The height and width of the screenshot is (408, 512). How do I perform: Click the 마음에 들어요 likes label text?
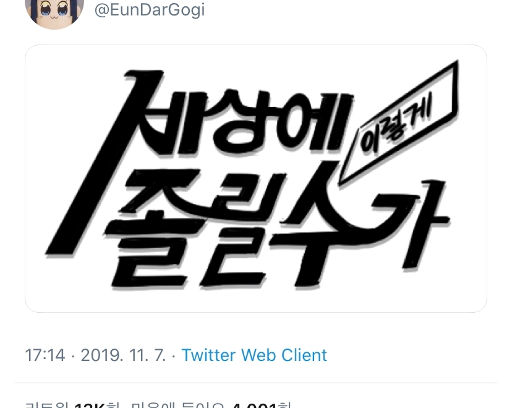tap(178, 406)
